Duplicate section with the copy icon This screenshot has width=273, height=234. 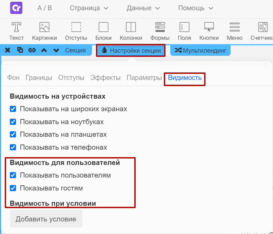(x=20, y=50)
